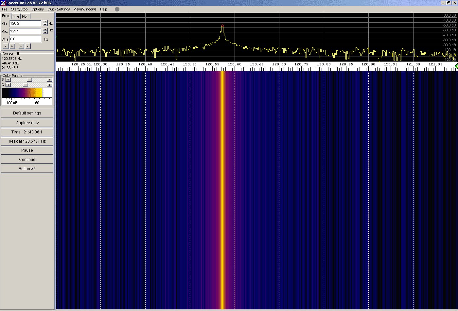Zoom in frequency with + button
Viewport: 458px width, 311px height.
(x=21, y=46)
